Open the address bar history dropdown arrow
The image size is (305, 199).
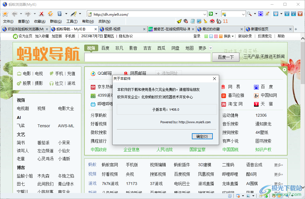[205, 14]
